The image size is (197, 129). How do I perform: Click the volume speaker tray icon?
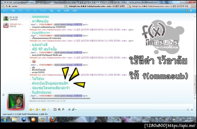[x=181, y=120]
